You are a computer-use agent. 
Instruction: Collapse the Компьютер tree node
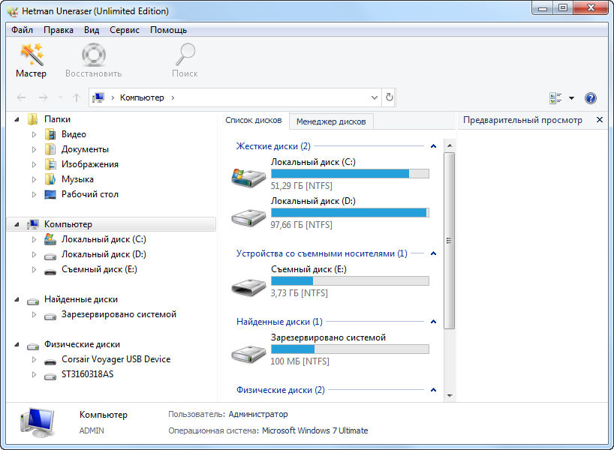[x=17, y=224]
